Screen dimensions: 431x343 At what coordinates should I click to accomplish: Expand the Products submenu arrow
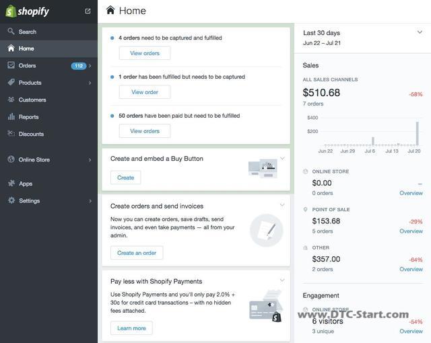[90, 83]
